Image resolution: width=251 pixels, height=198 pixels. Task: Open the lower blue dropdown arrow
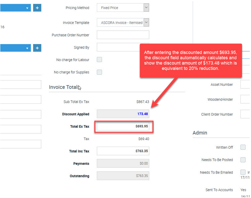[x=27, y=48]
